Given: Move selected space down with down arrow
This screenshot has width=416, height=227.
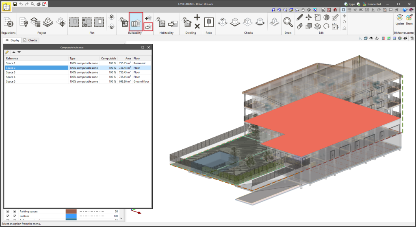Looking at the screenshot, I should pyautogui.click(x=19, y=52).
